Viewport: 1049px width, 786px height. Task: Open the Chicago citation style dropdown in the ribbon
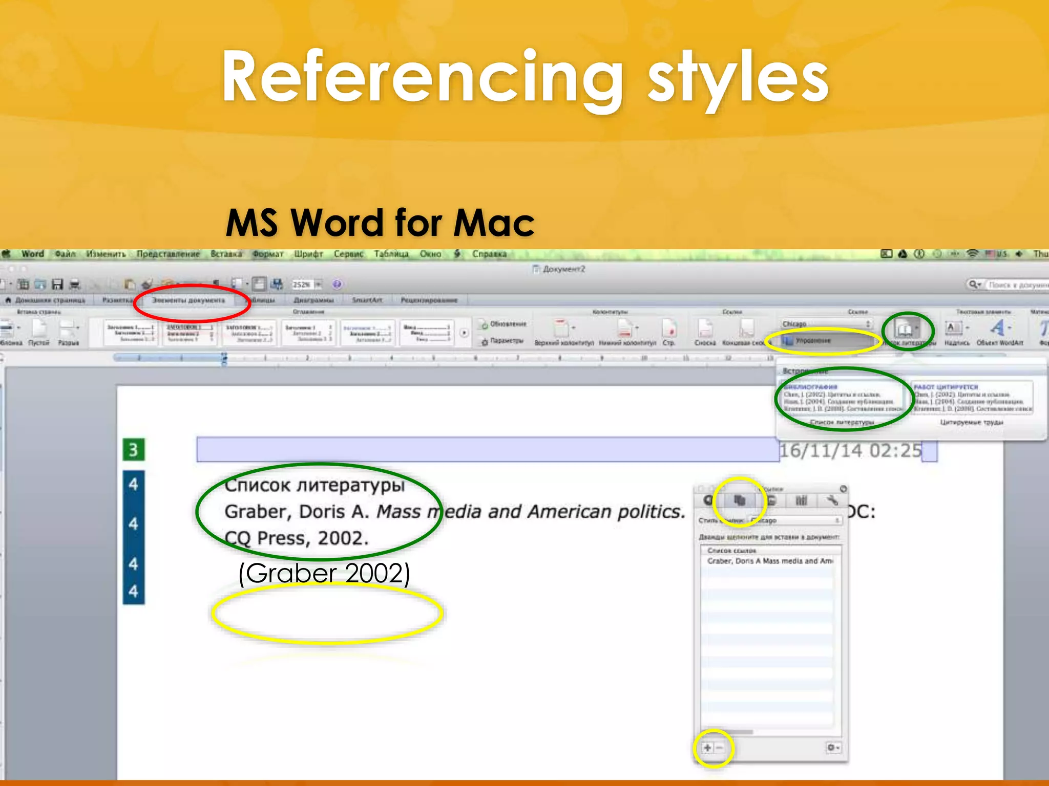826,323
